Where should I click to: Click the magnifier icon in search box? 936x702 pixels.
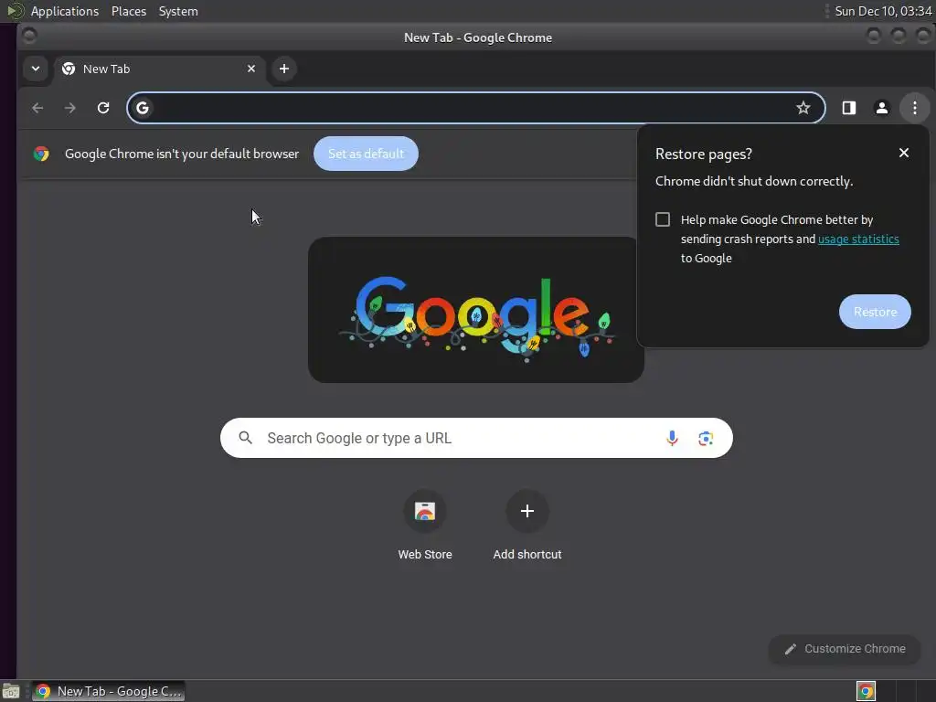(245, 438)
